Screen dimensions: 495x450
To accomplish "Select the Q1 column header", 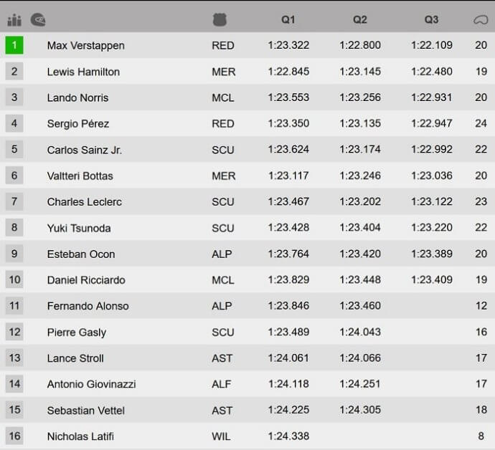I will click(x=288, y=19).
